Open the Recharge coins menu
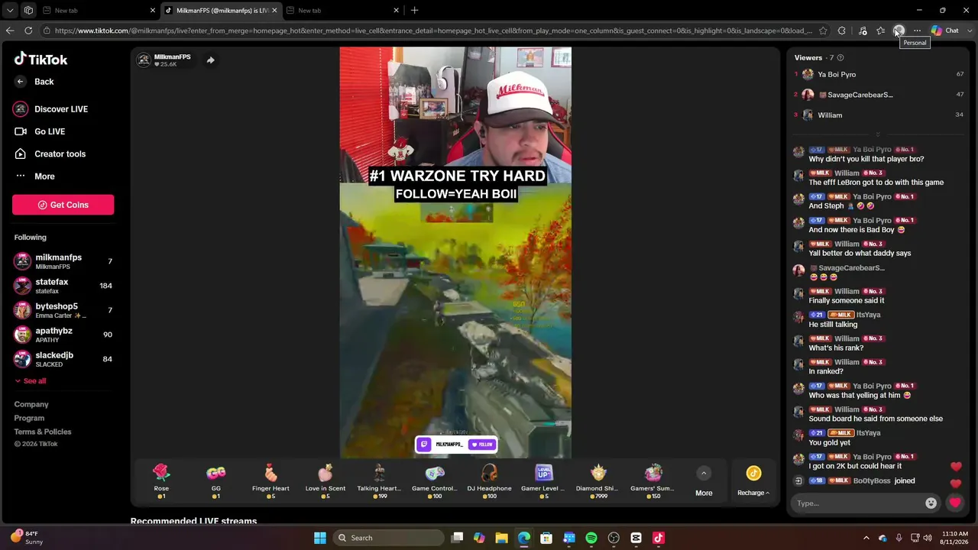Image resolution: width=978 pixels, height=550 pixels. tap(753, 481)
